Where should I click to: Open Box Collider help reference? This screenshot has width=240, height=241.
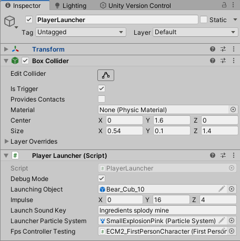(213, 61)
